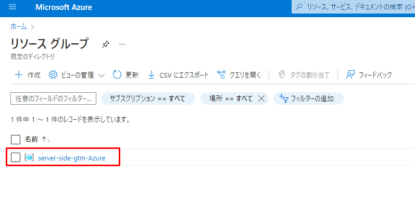Image resolution: width=415 pixels, height=199 pixels.
Task: Focus 任意のフィールドのフィルター field
Action: (x=53, y=98)
